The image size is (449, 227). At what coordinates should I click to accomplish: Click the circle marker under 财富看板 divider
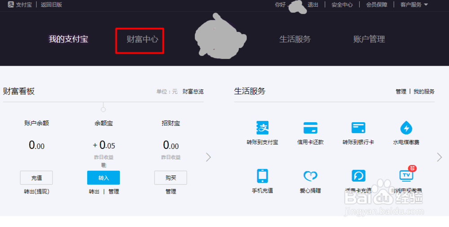103,110
